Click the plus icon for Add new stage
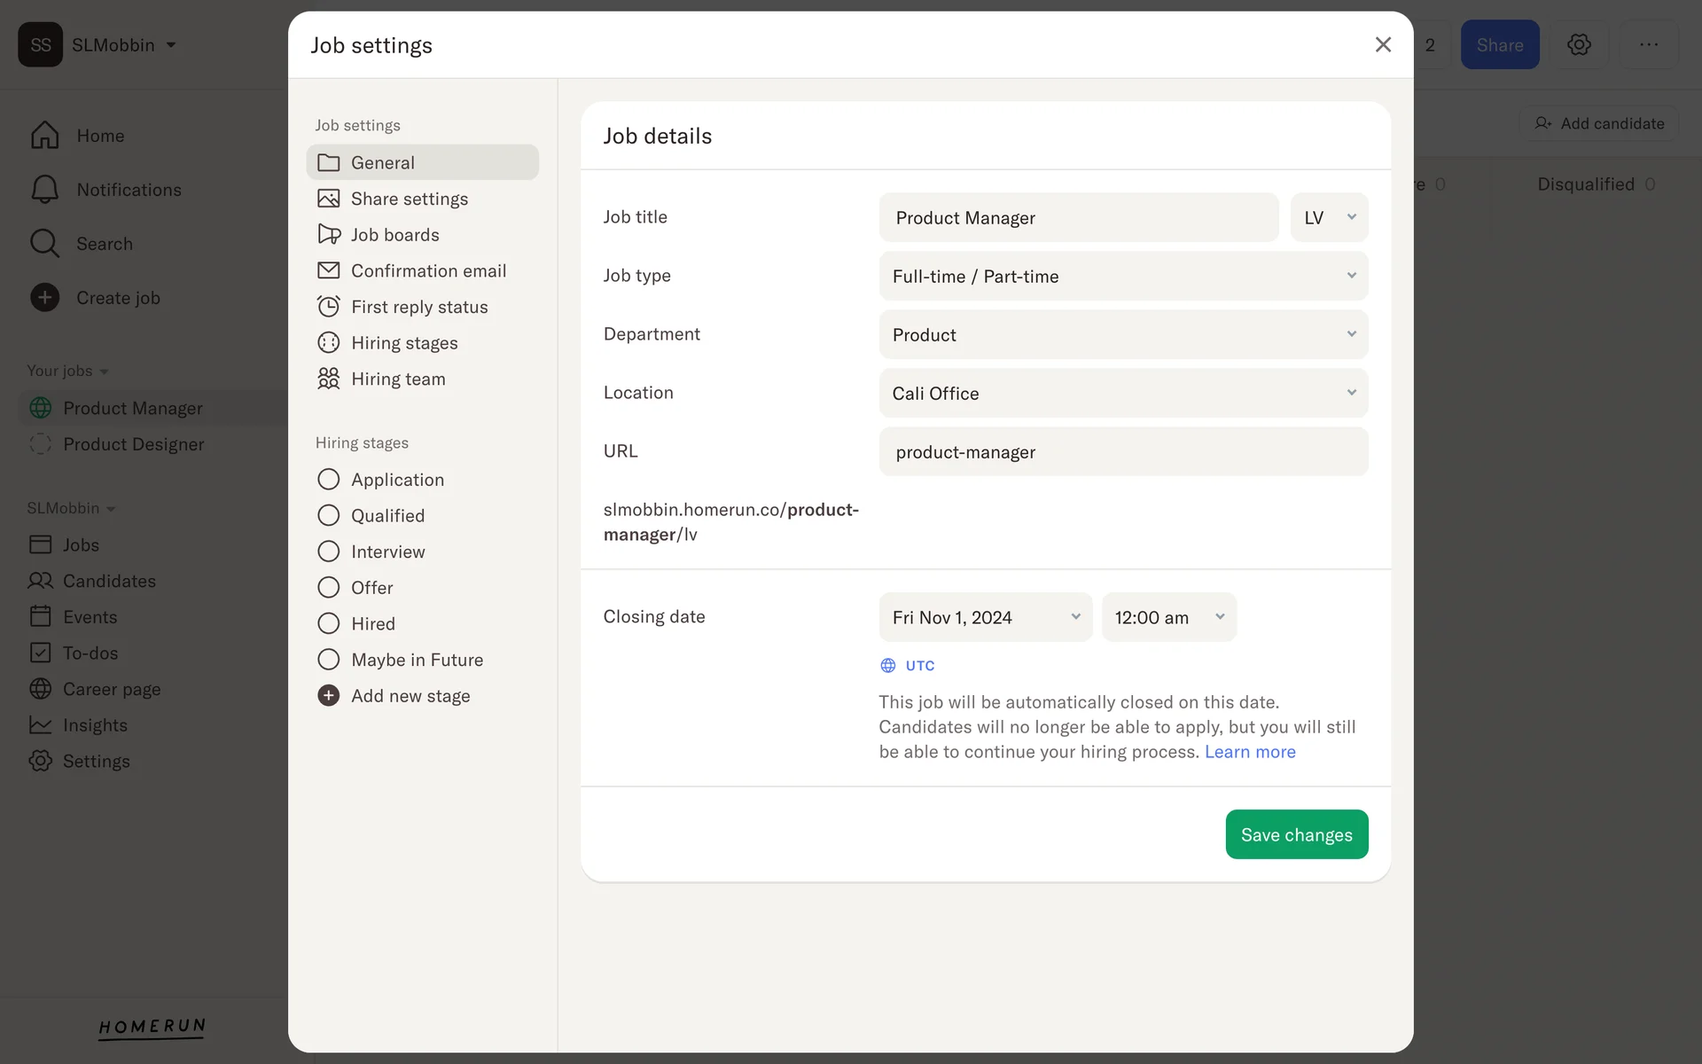 point(328,696)
